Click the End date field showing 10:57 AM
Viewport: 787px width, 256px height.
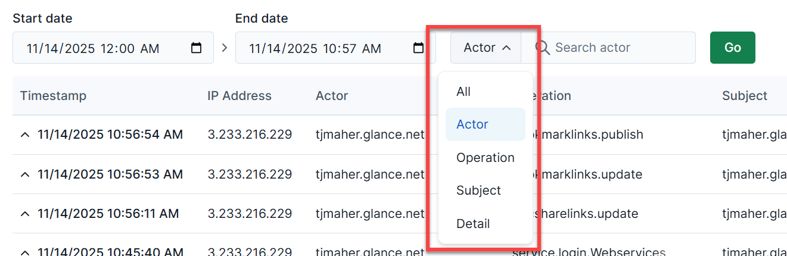pos(335,48)
